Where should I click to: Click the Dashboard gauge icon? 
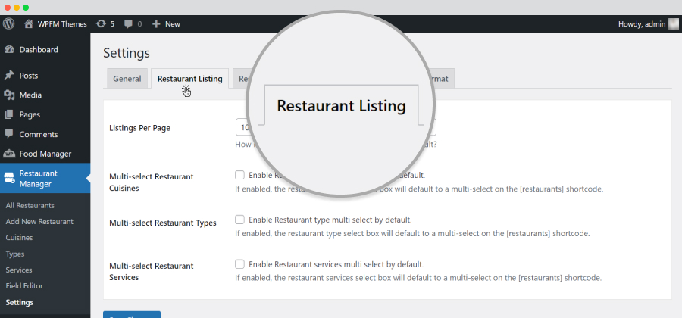point(9,49)
